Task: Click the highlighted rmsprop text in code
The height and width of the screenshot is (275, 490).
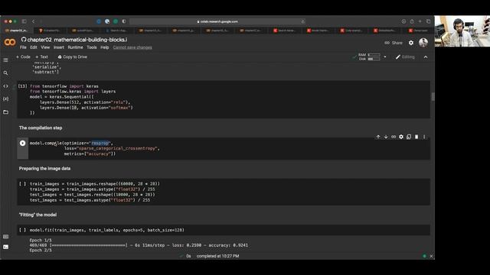Action: 100,143
